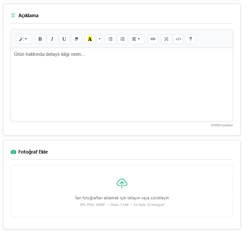Click into the description text area

point(122,84)
